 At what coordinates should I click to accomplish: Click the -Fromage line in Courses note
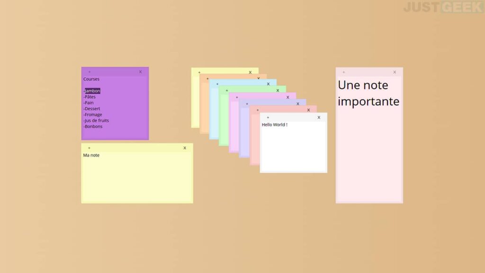pyautogui.click(x=92, y=114)
